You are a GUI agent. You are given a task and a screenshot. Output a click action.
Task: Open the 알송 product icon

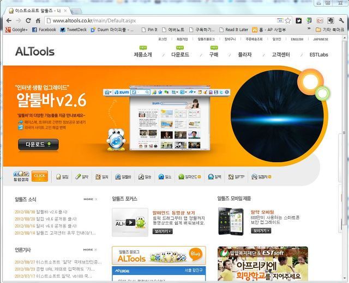pyautogui.click(x=145, y=177)
